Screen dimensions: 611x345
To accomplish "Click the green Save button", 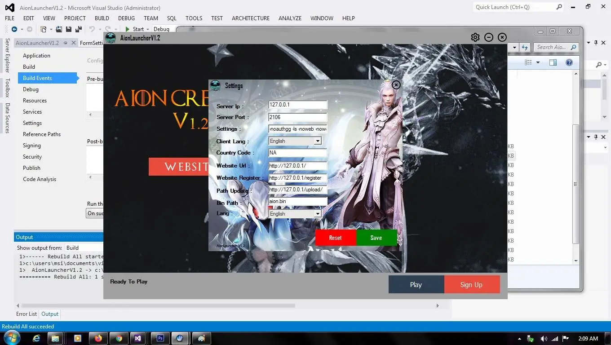I will [376, 238].
